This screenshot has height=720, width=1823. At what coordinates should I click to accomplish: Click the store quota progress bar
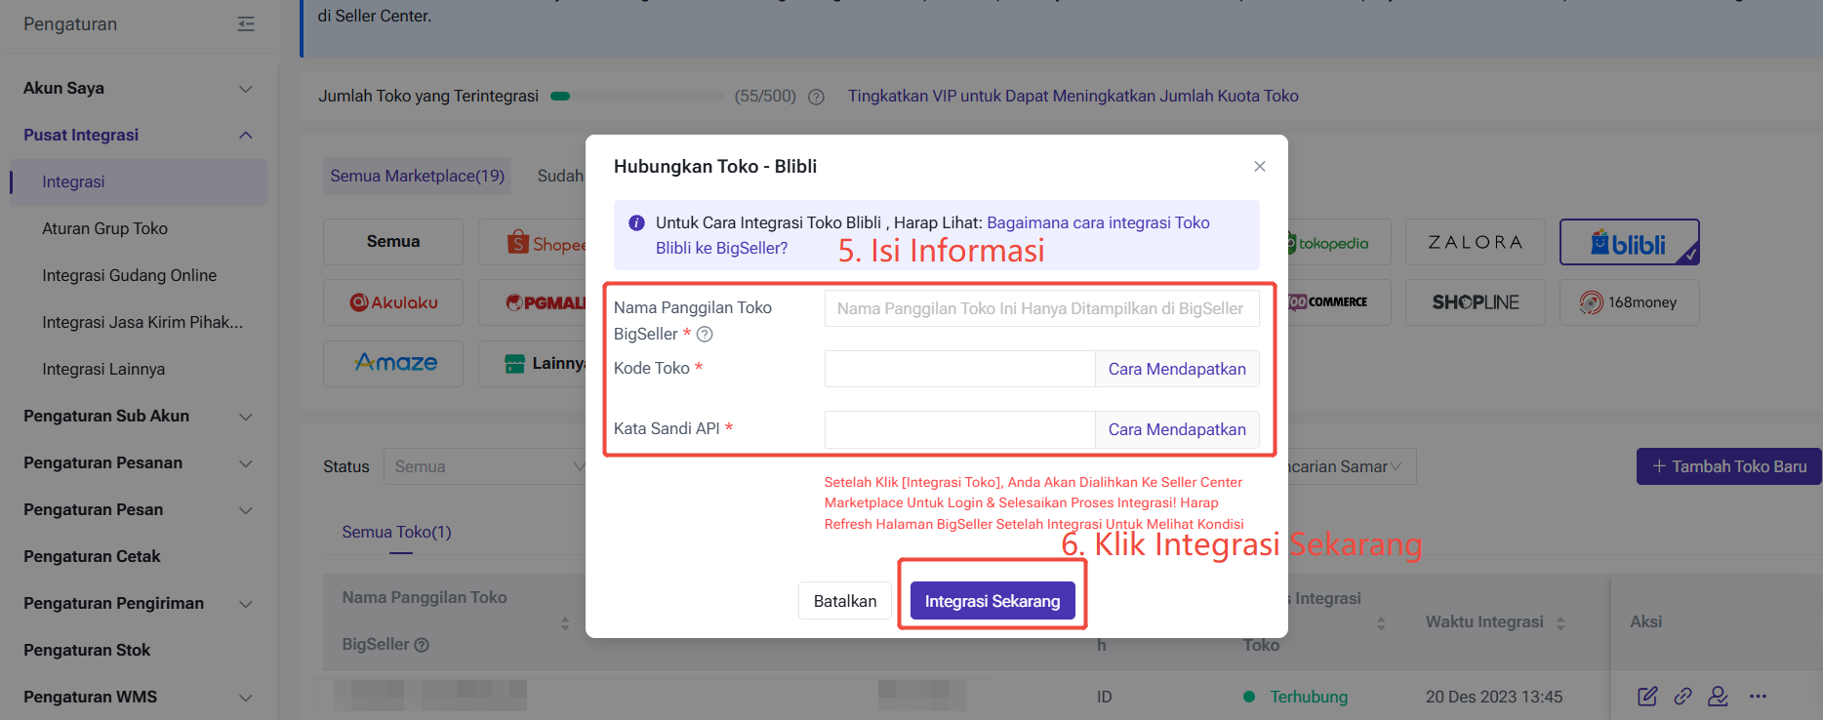pos(636,97)
